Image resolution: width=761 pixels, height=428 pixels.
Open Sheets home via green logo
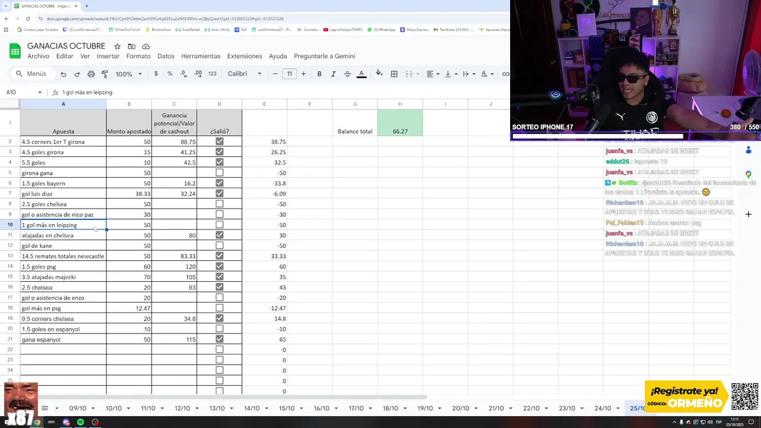(15, 51)
